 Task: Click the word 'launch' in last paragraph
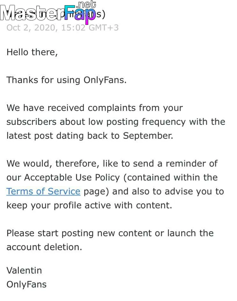(x=181, y=233)
